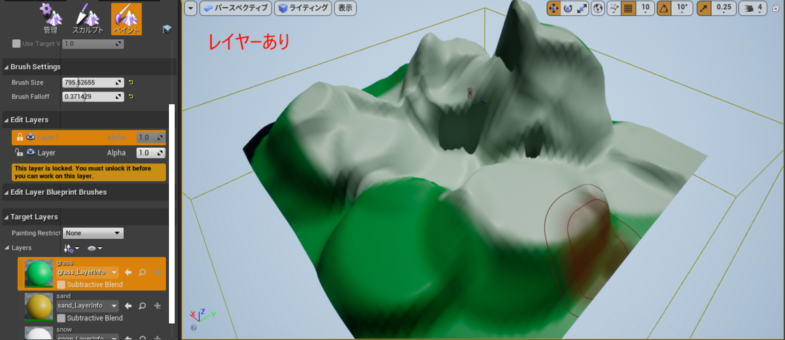Click the camera speed icon

click(747, 8)
